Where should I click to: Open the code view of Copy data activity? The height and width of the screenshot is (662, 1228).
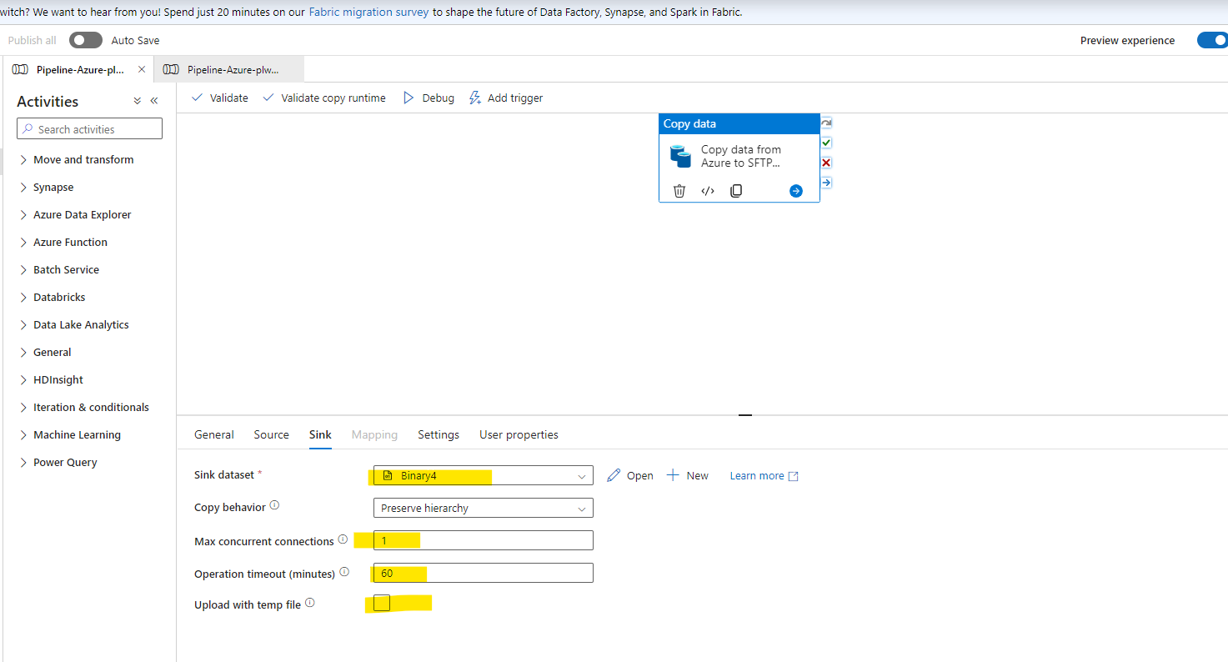click(707, 190)
